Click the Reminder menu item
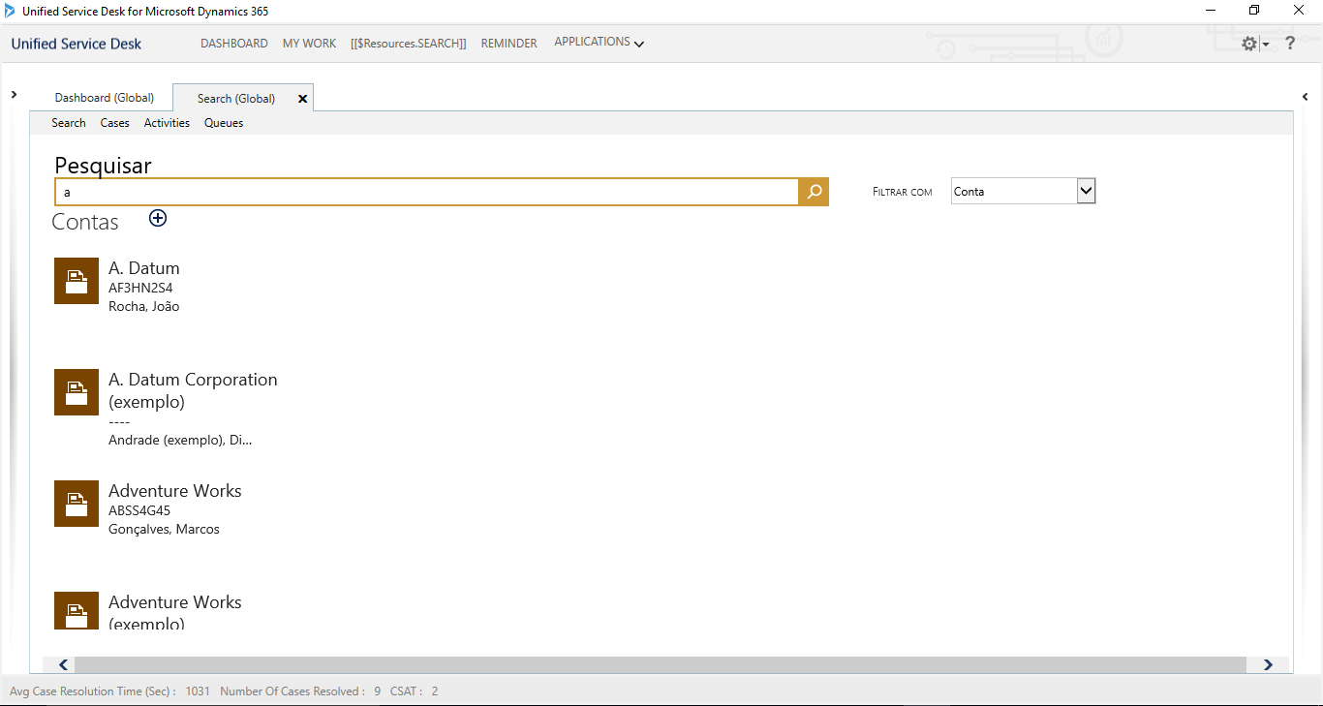The height and width of the screenshot is (706, 1323). [508, 44]
